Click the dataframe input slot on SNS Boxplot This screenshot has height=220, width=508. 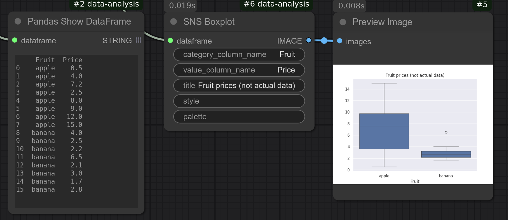[170, 40]
